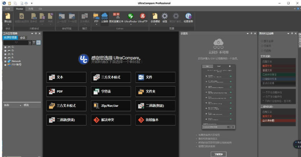Click the quick-access new document icon in title bar
Image resolution: width=301 pixels, height=157 pixels.
coord(9,3)
